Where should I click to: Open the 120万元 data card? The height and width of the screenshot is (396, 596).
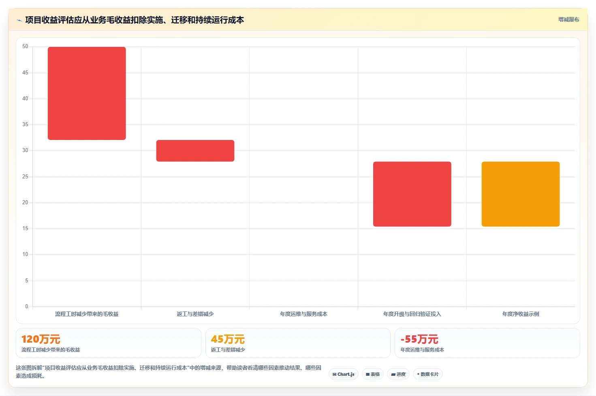coord(109,343)
